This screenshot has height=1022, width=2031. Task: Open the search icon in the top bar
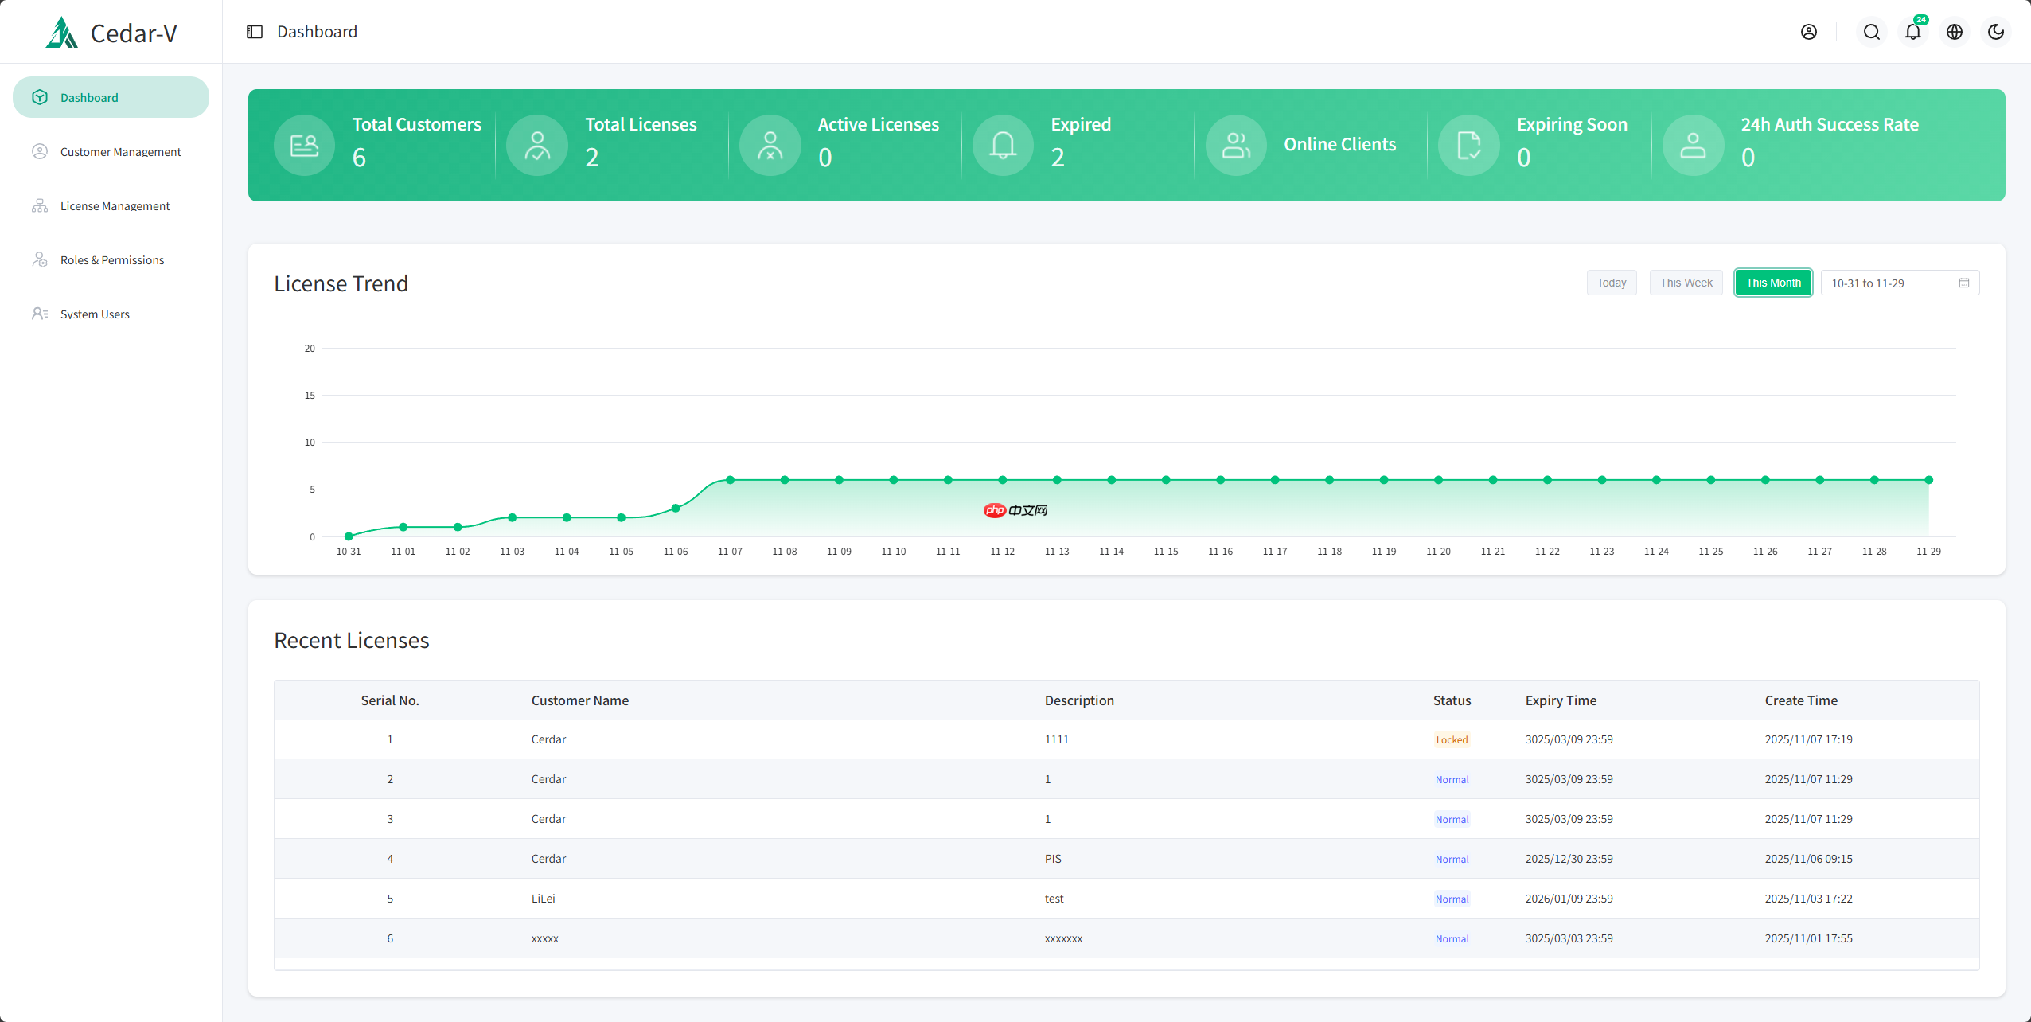point(1870,32)
